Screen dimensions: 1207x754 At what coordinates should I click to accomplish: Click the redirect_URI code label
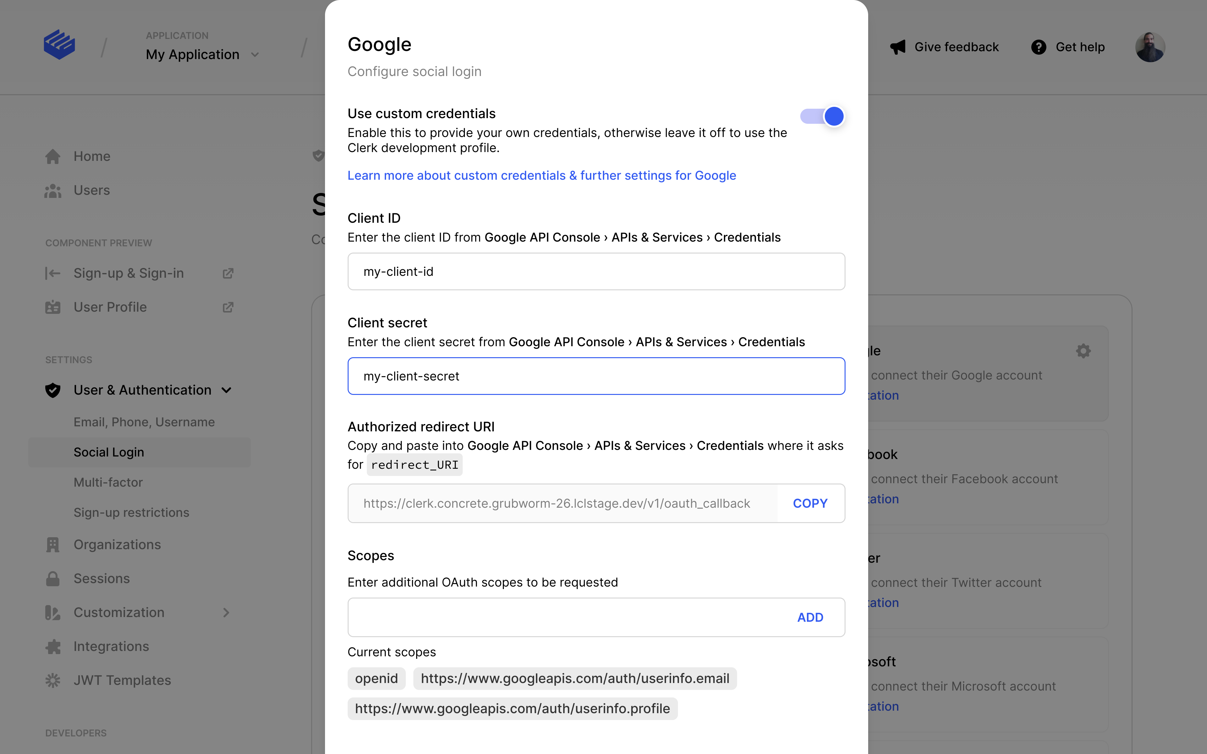point(415,465)
